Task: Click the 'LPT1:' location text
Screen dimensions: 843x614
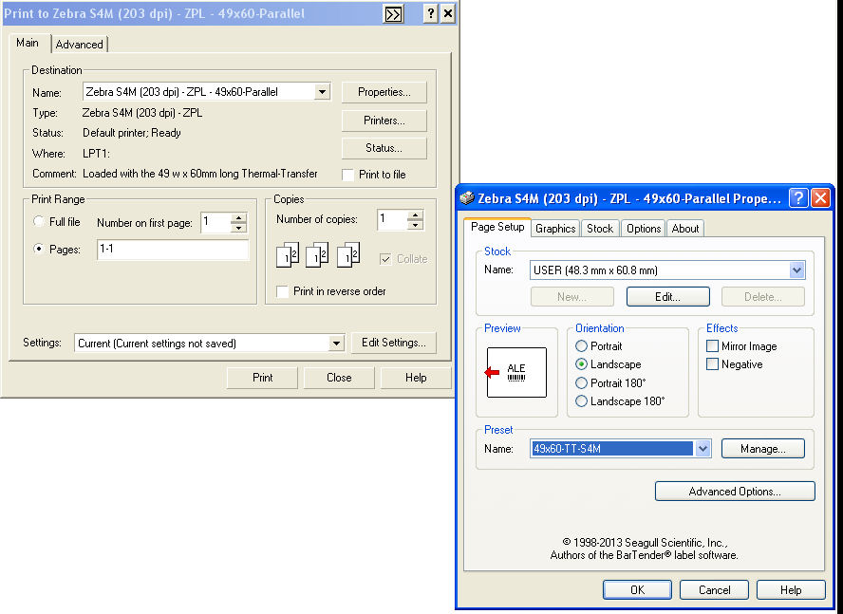Action: click(96, 154)
